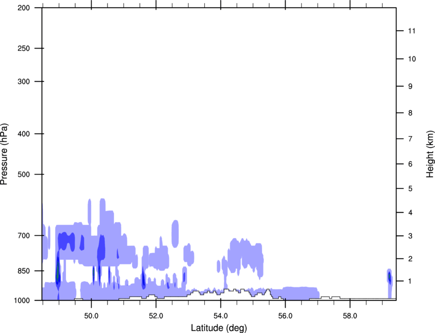The image size is (435, 333).
Task: Click the 250 pressure tick label
Action: pyautogui.click(x=24, y=48)
